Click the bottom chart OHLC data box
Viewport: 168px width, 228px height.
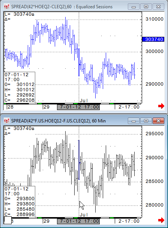pos(19,202)
